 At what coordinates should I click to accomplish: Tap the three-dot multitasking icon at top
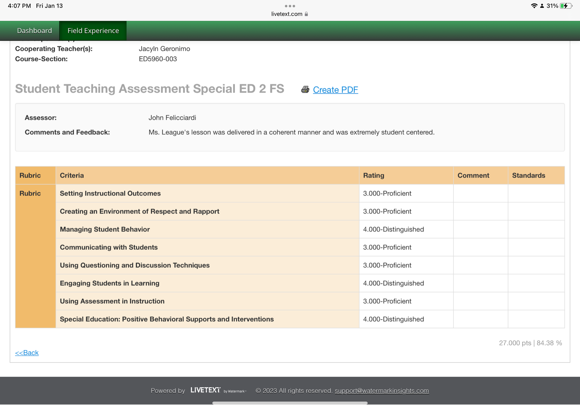tap(290, 6)
